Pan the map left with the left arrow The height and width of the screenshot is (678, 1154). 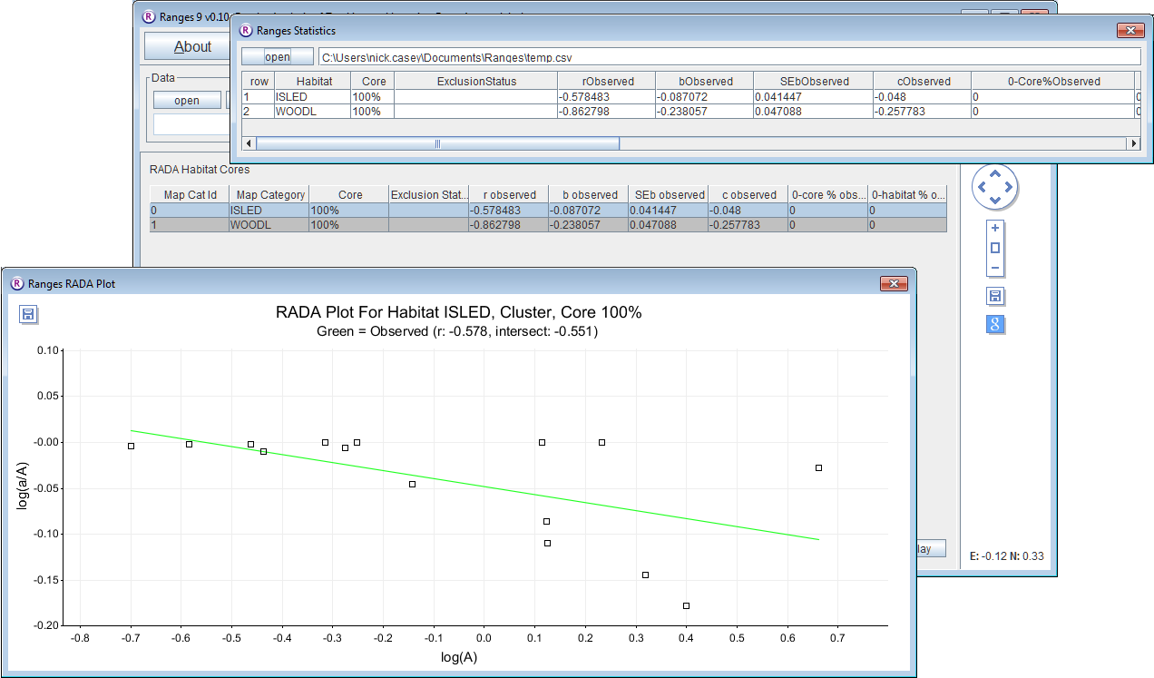982,187
